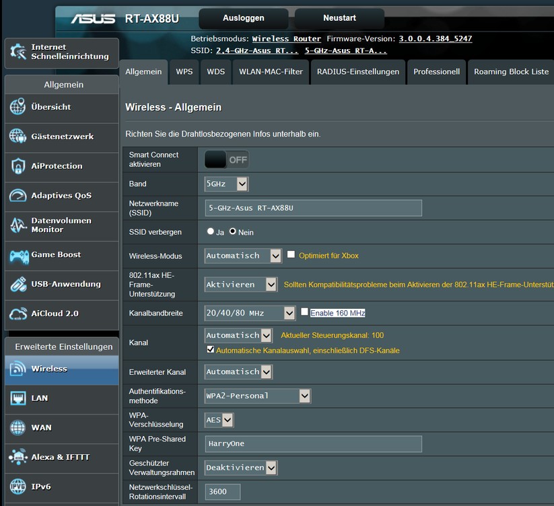Click the Alexa & IFTTT icon
This screenshot has width=554, height=506.
pyautogui.click(x=18, y=458)
